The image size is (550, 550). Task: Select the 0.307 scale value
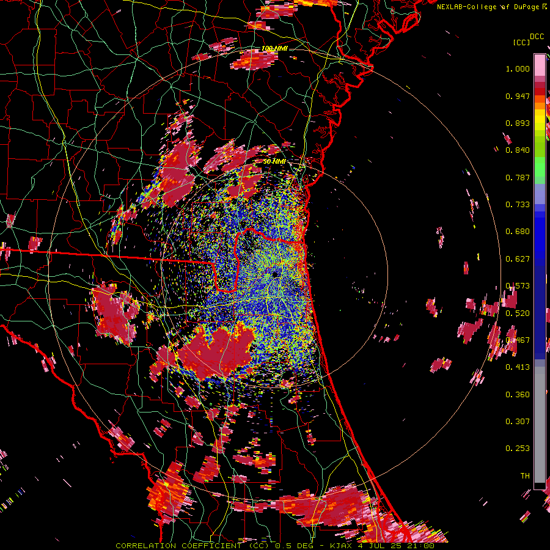(x=518, y=422)
